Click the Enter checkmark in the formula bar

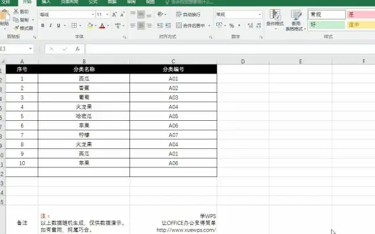point(64,49)
